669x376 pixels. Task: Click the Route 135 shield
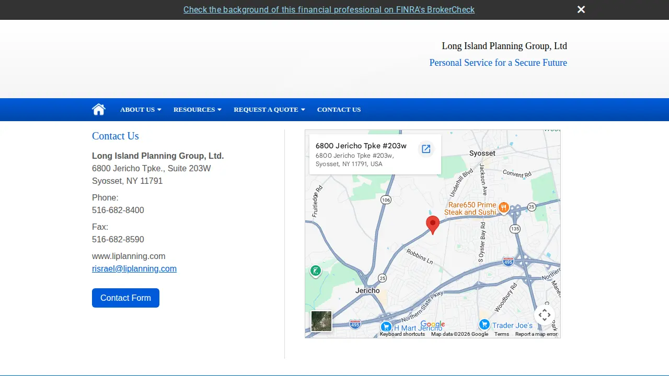515,229
